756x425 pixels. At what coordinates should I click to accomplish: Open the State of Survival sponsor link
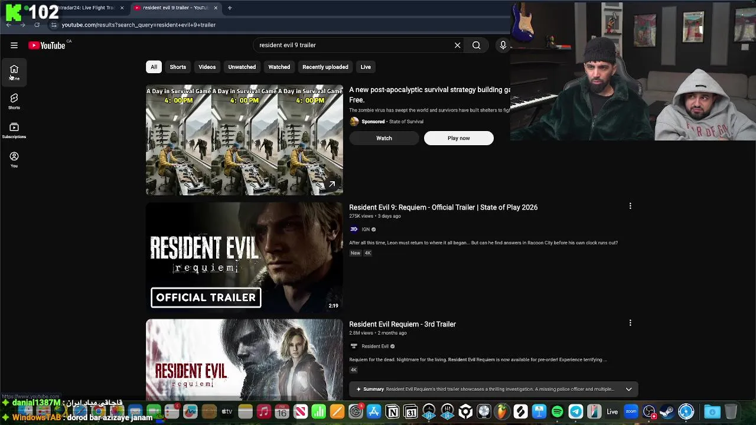pos(406,122)
